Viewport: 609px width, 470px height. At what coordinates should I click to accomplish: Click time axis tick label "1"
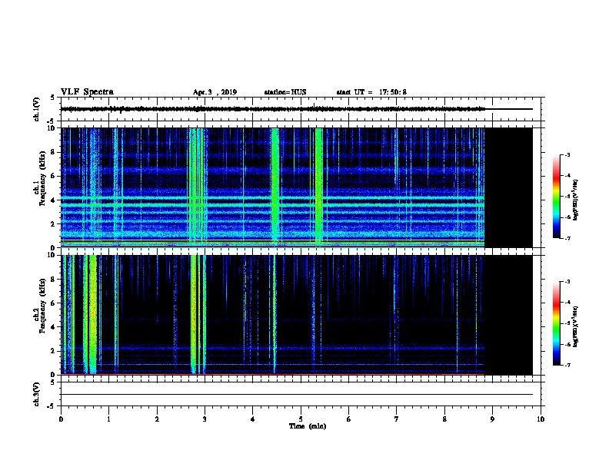coord(108,419)
